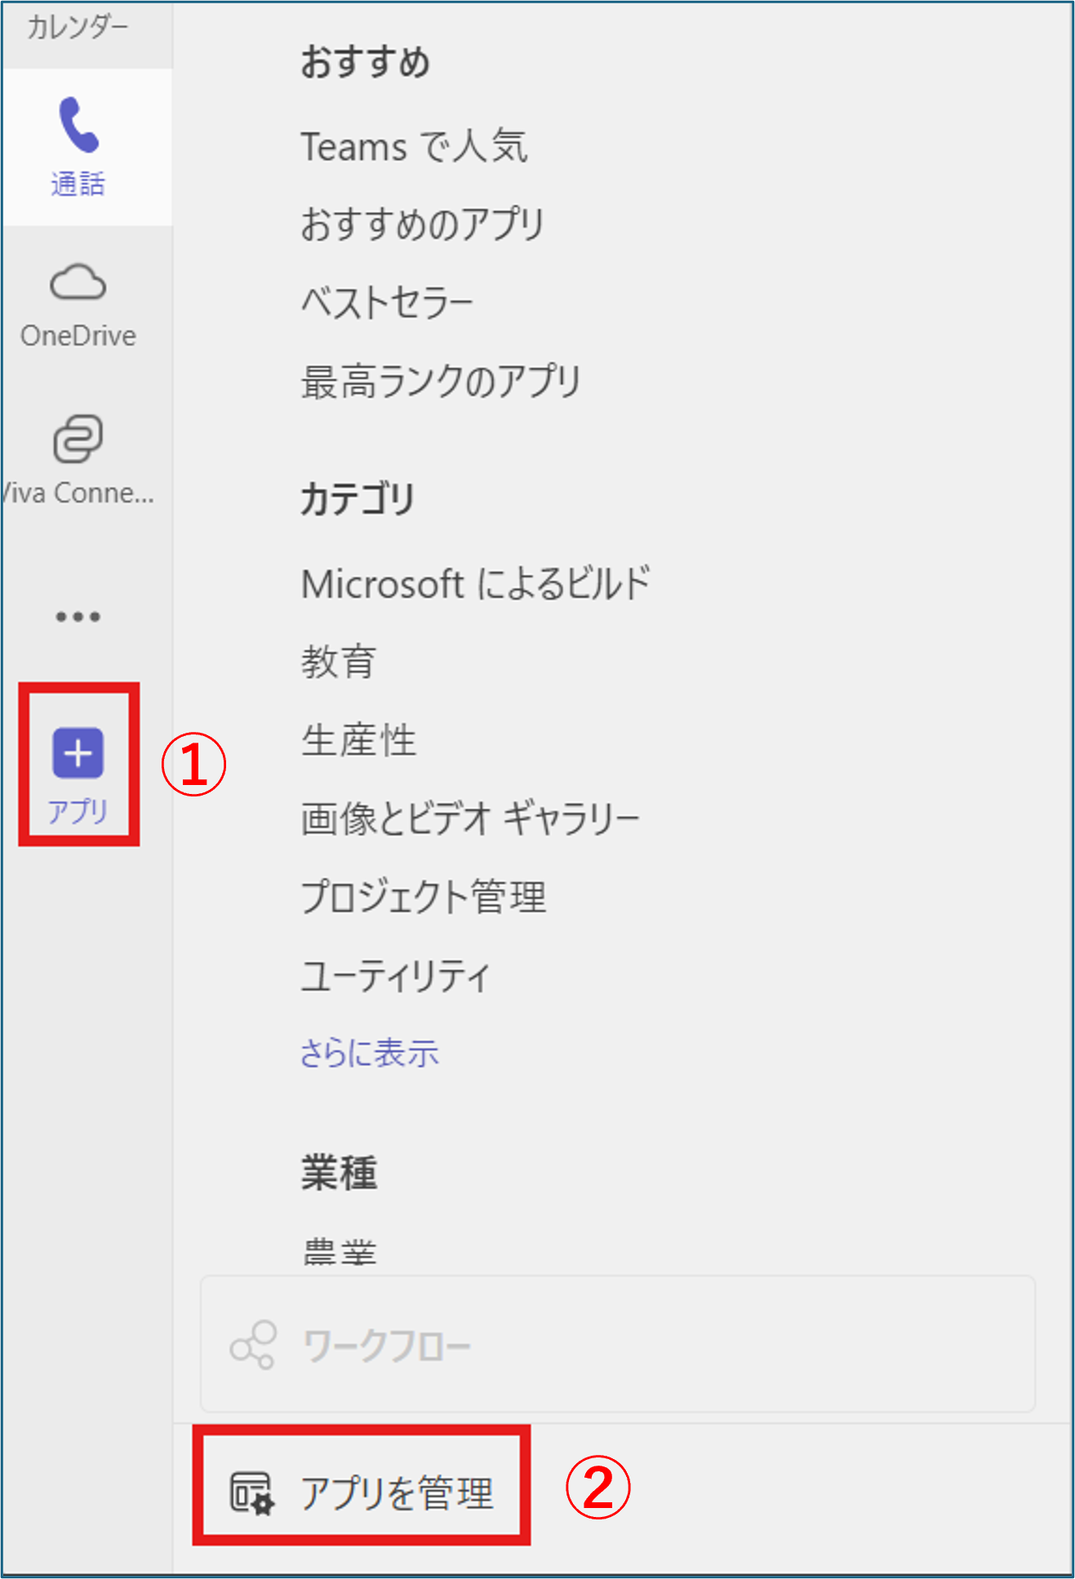The width and height of the screenshot is (1075, 1579).
Task: Open the Calls (通話) phone icon
Action: [x=78, y=126]
